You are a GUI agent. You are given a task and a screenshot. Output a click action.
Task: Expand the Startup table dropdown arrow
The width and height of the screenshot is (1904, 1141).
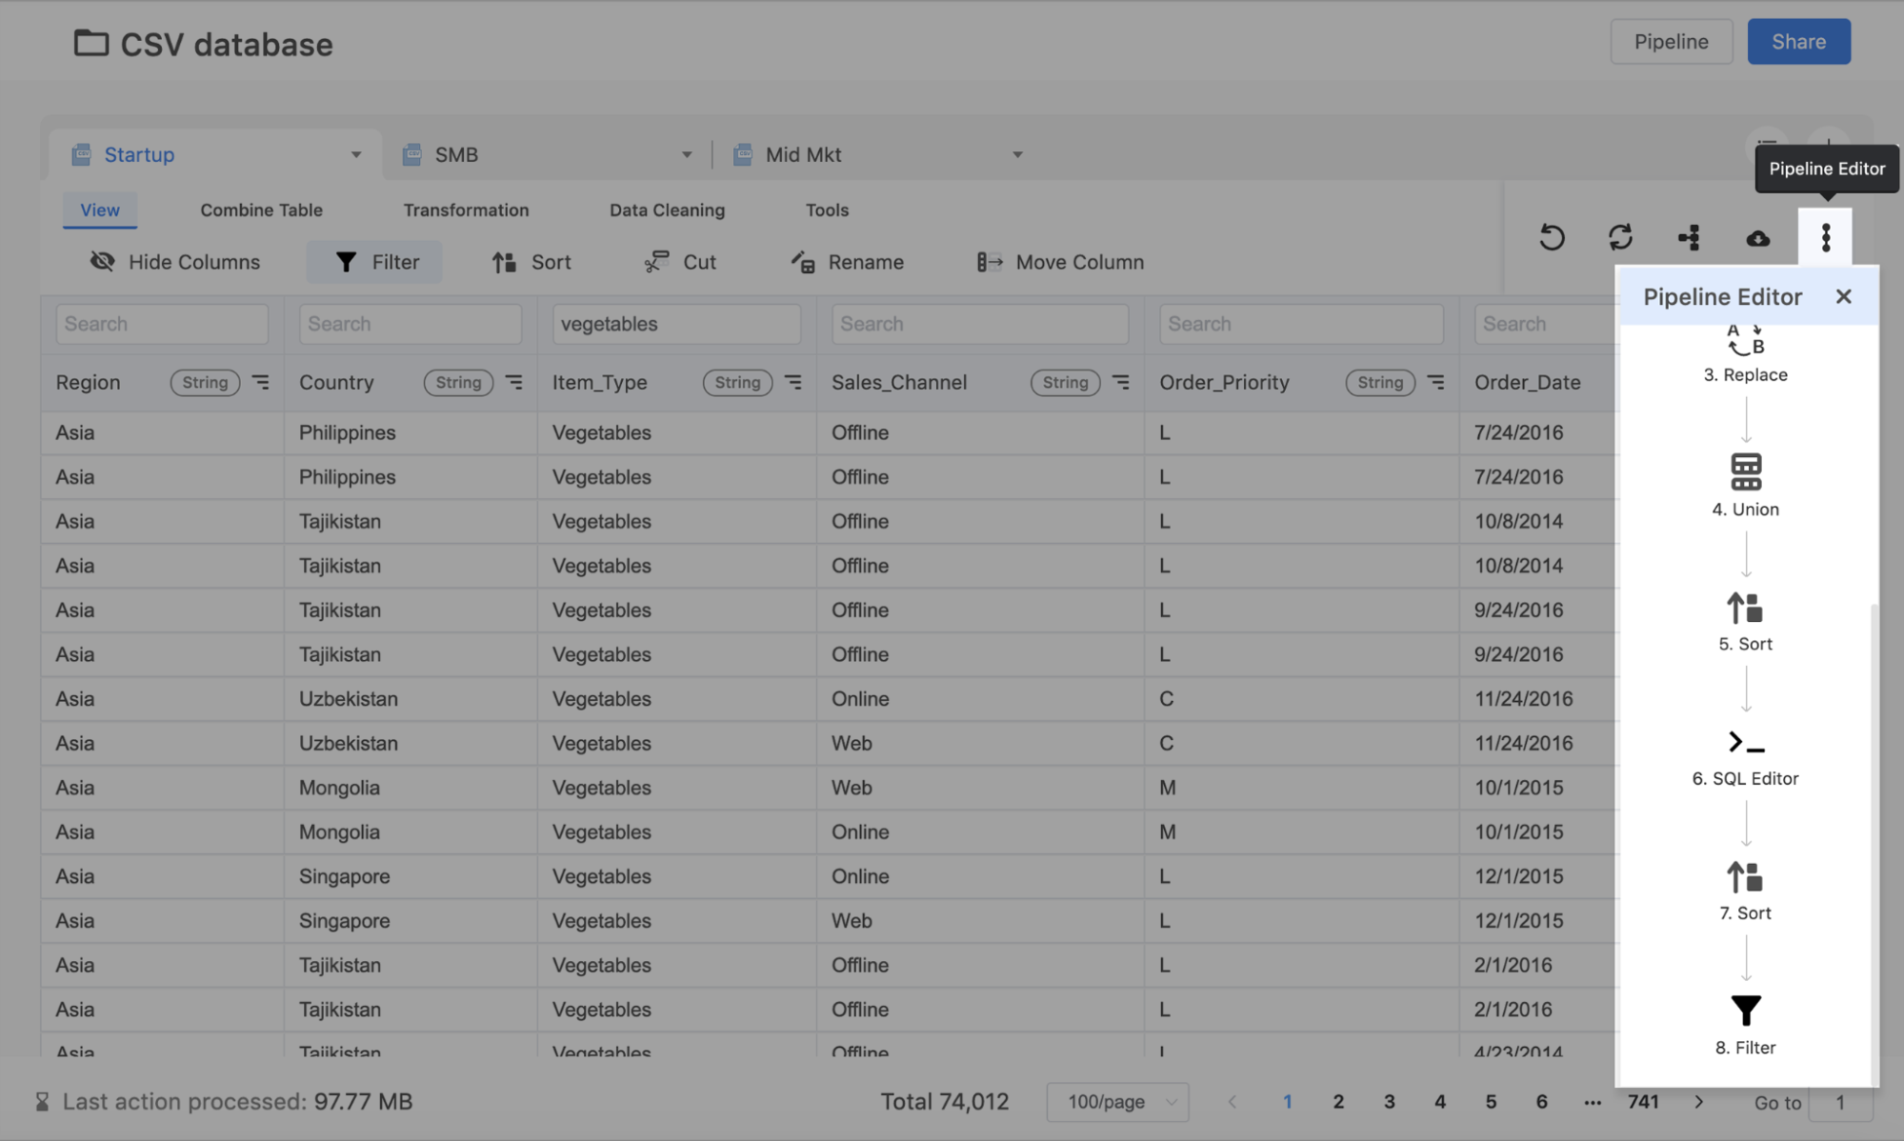(355, 154)
